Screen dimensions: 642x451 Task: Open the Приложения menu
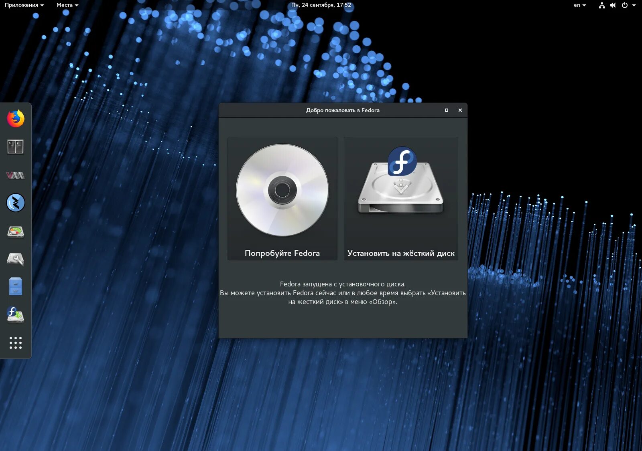pos(24,5)
